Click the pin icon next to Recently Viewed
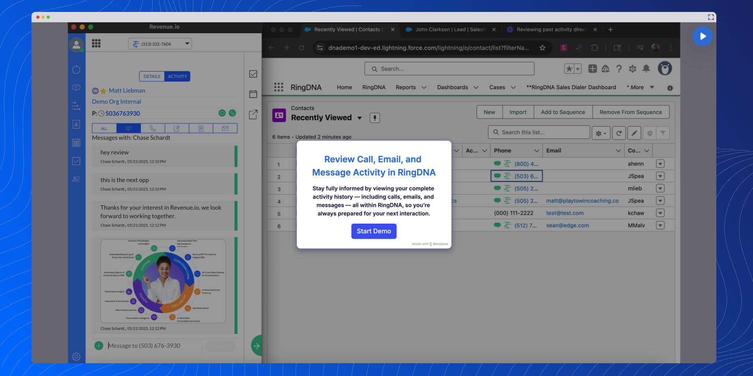753x376 pixels. click(375, 118)
